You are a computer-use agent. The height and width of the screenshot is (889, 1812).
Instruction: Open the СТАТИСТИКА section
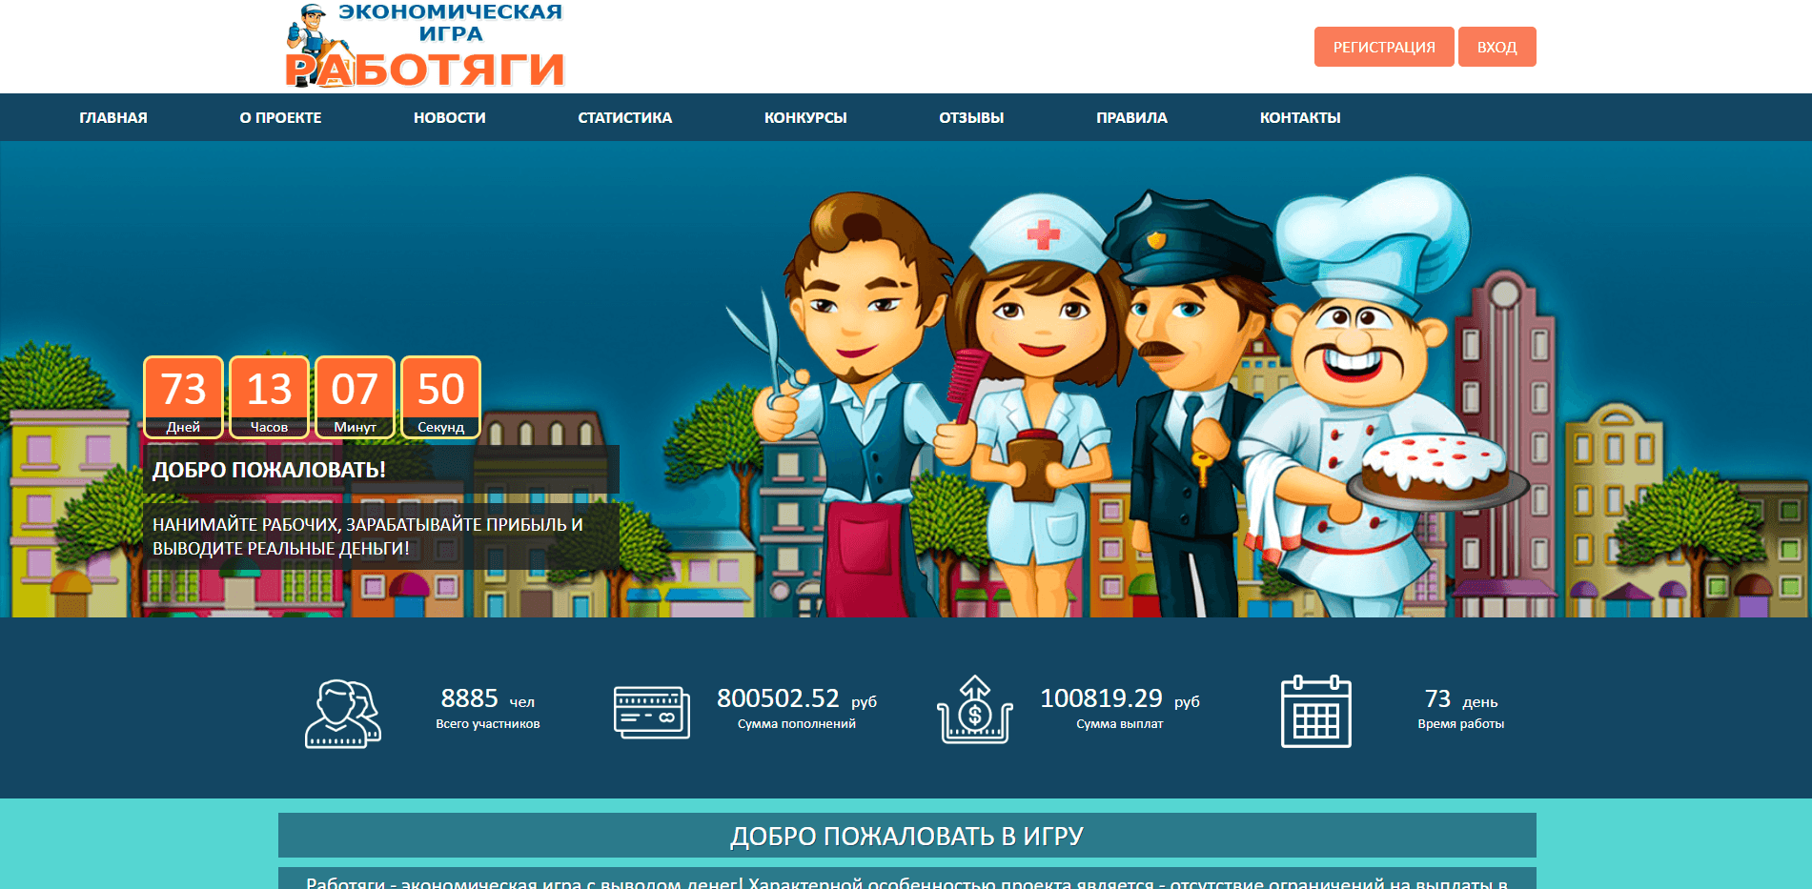pos(624,117)
